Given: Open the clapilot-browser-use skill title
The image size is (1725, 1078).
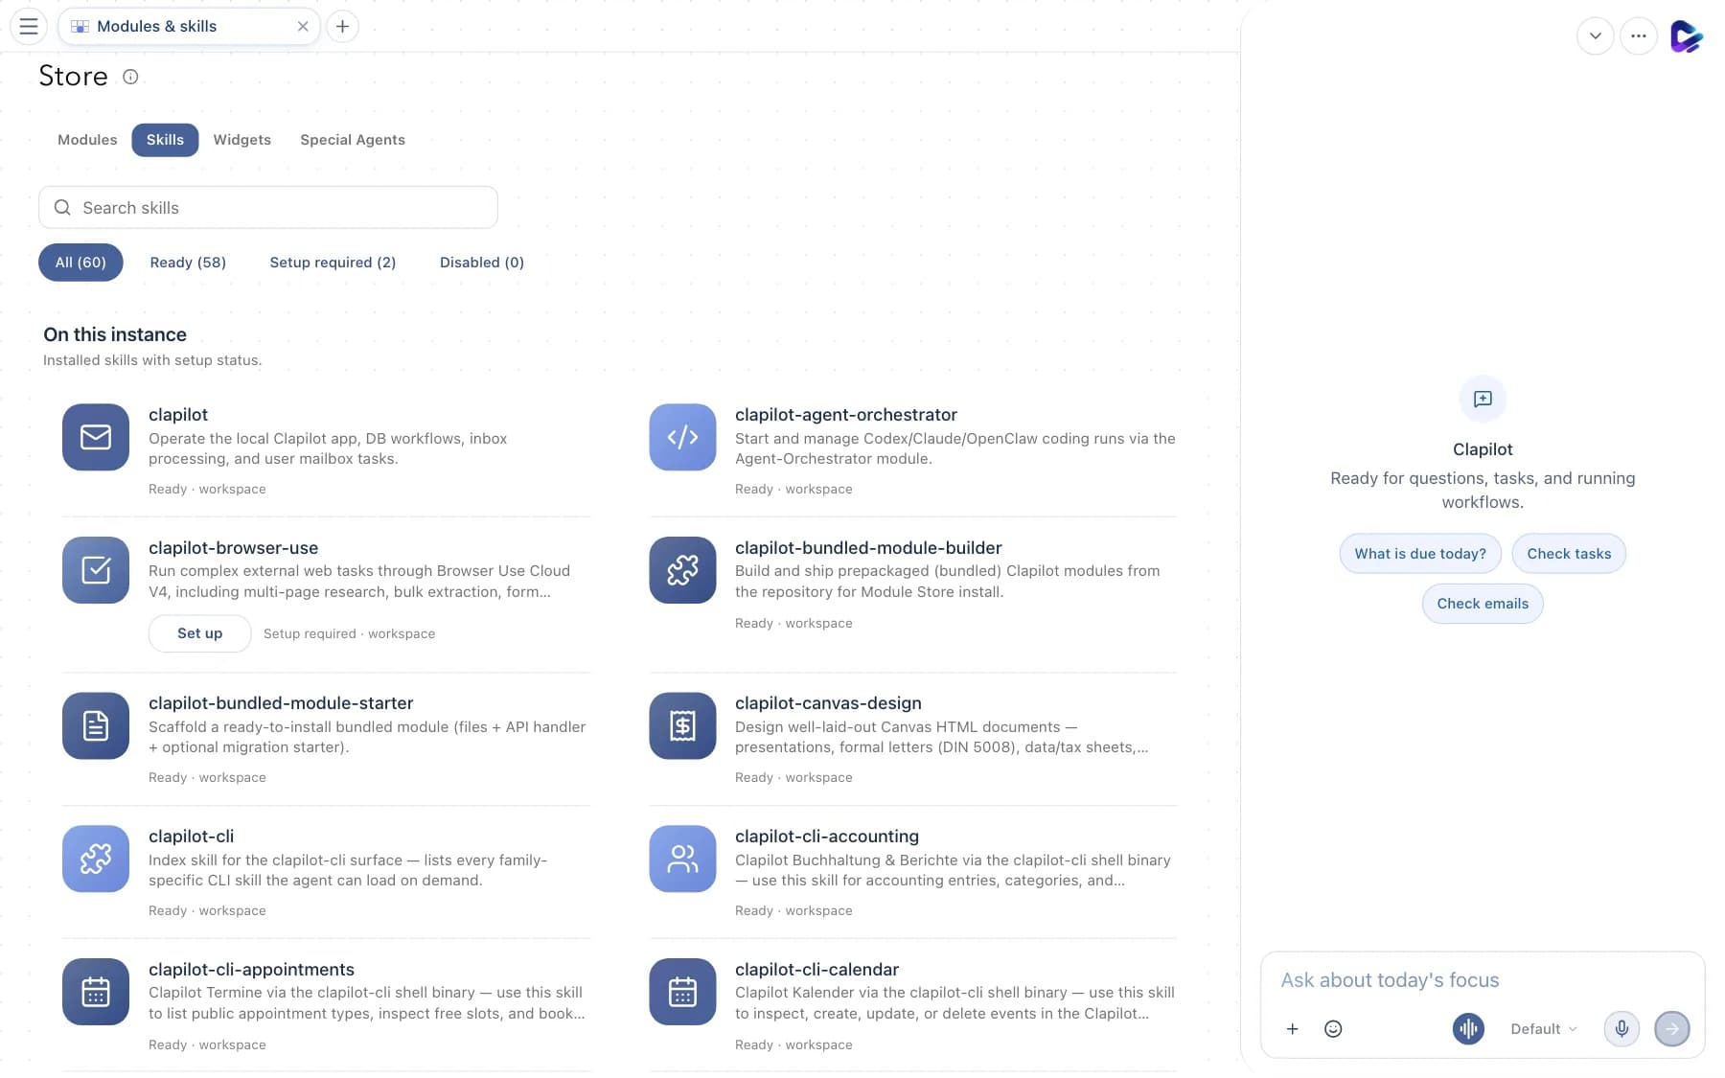Looking at the screenshot, I should pos(233,548).
